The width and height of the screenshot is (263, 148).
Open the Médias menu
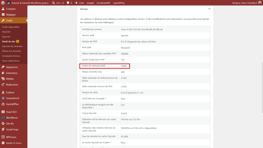click(10, 79)
